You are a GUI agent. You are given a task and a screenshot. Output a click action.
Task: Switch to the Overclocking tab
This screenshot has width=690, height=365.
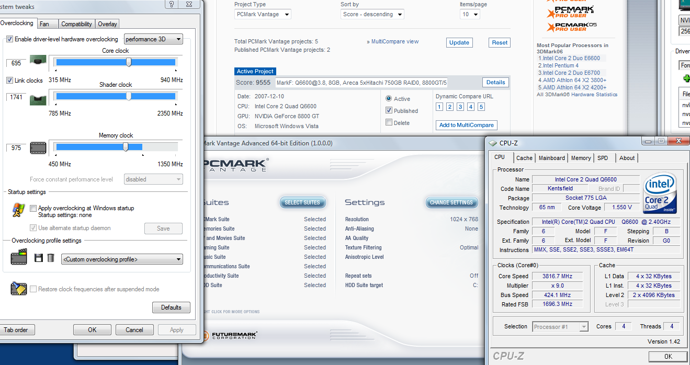point(17,24)
